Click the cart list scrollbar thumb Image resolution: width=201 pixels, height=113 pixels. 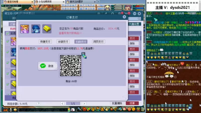pos(141,38)
